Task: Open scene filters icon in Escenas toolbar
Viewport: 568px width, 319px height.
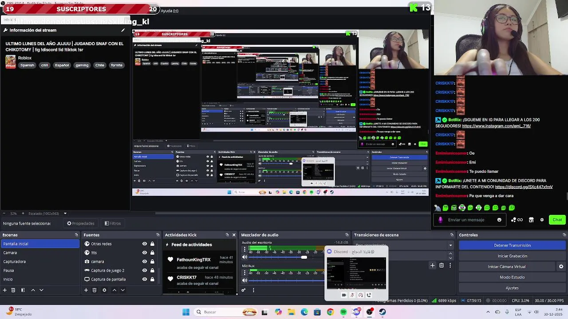Action: click(x=23, y=290)
